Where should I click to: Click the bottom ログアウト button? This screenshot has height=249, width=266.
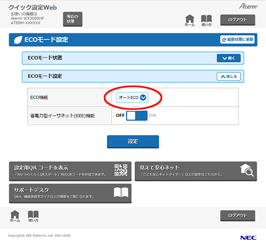pos(238,216)
